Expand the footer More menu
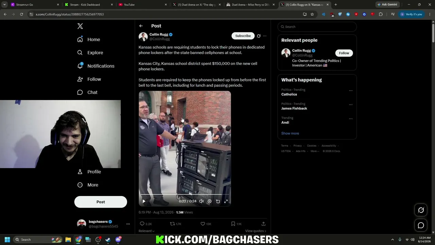This screenshot has height=245, width=435. (314, 151)
